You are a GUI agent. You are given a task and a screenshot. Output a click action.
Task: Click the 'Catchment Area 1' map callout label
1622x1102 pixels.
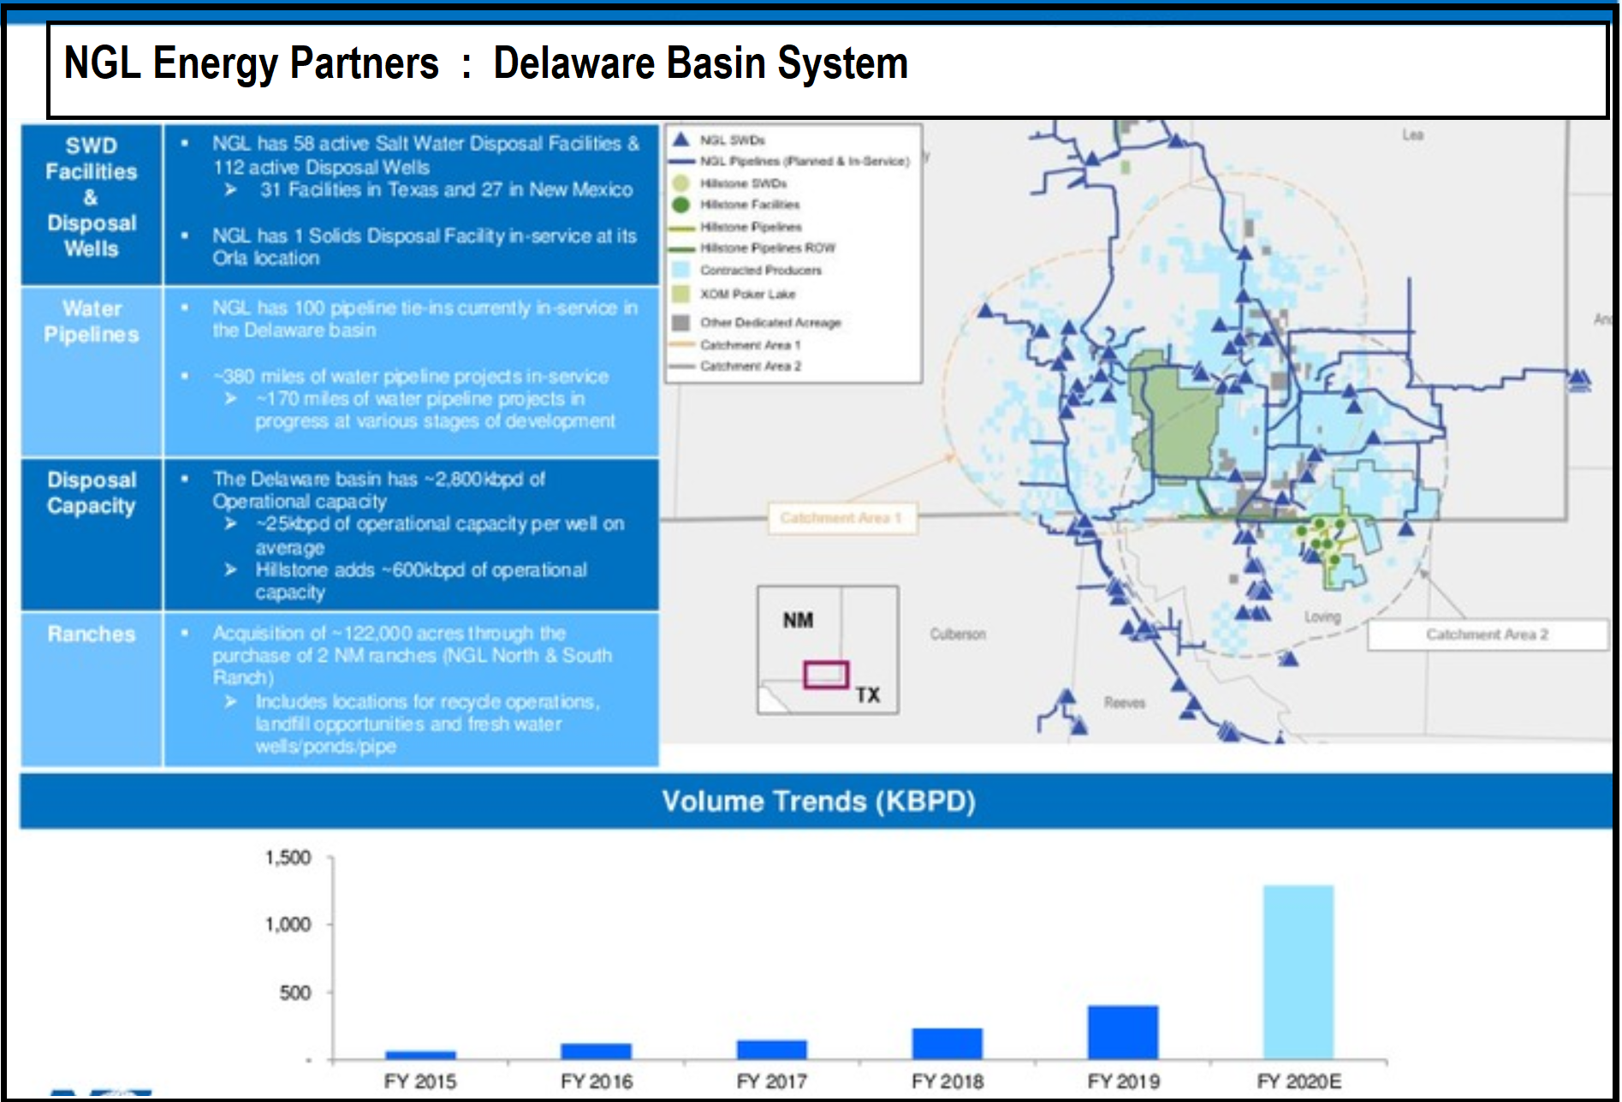842,518
